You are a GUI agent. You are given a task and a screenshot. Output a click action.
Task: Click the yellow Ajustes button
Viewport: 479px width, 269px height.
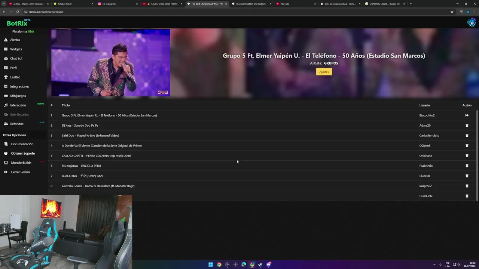pyautogui.click(x=324, y=72)
